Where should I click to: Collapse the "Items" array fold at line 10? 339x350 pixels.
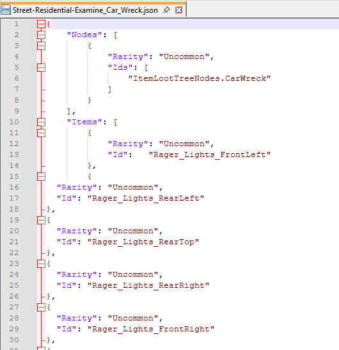coord(41,122)
